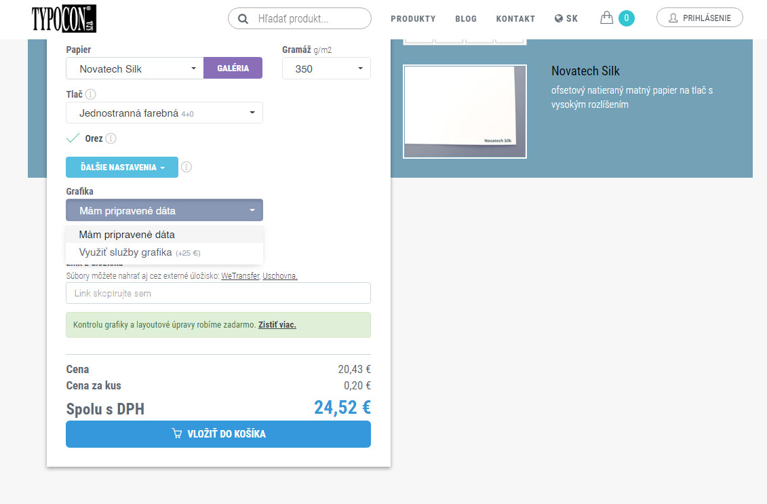Expand the Tlač Jednostranná farebná dropdown
This screenshot has width=767, height=504.
(x=164, y=113)
